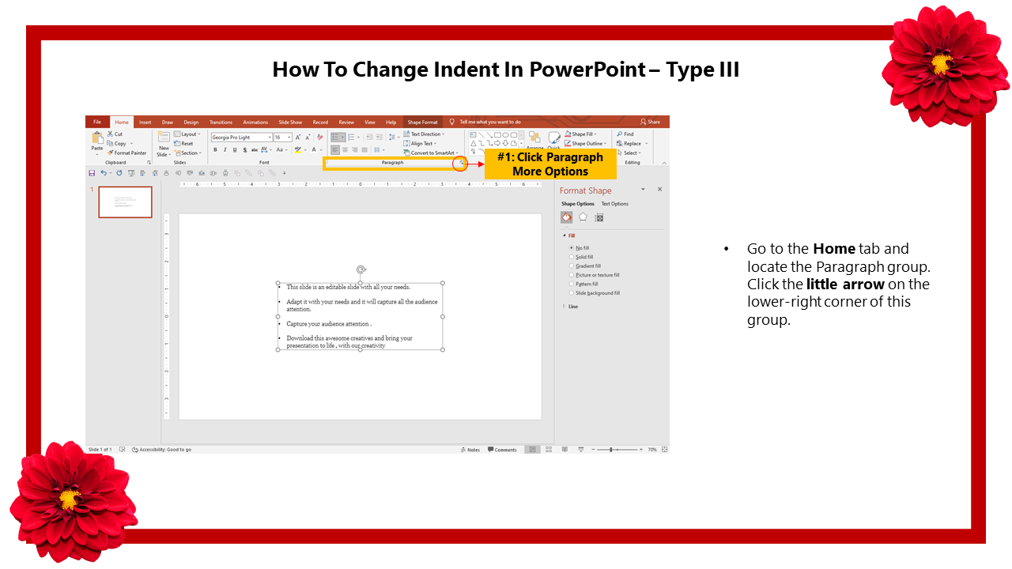
Task: Open the Effects icon in Format Shape
Action: (583, 217)
